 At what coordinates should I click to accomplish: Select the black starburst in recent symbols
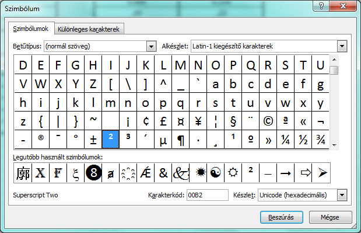click(198, 173)
